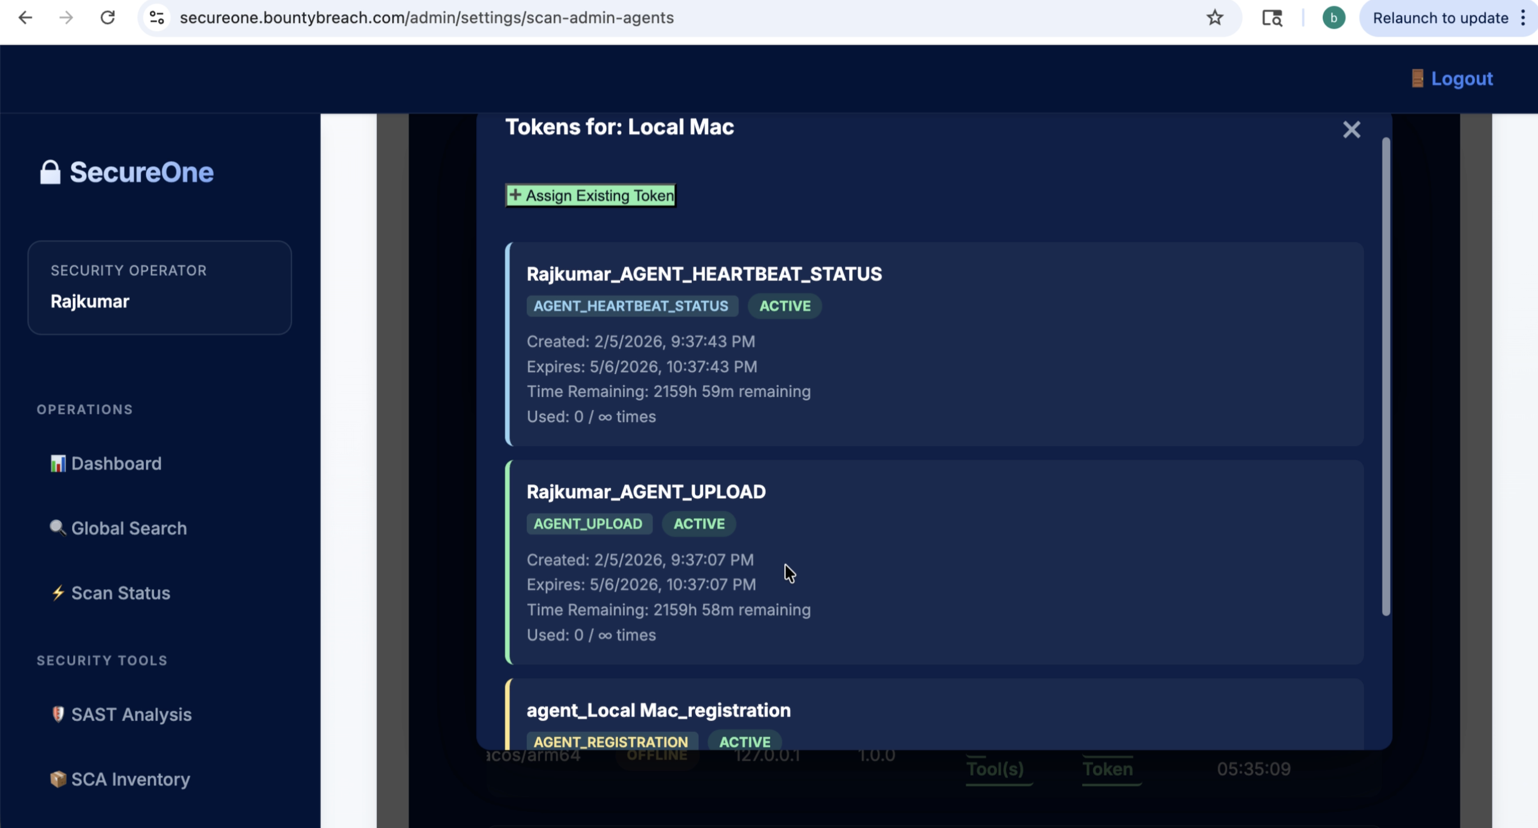Click the AGENT_REGISTRATION type badge
This screenshot has width=1538, height=828.
(x=612, y=741)
